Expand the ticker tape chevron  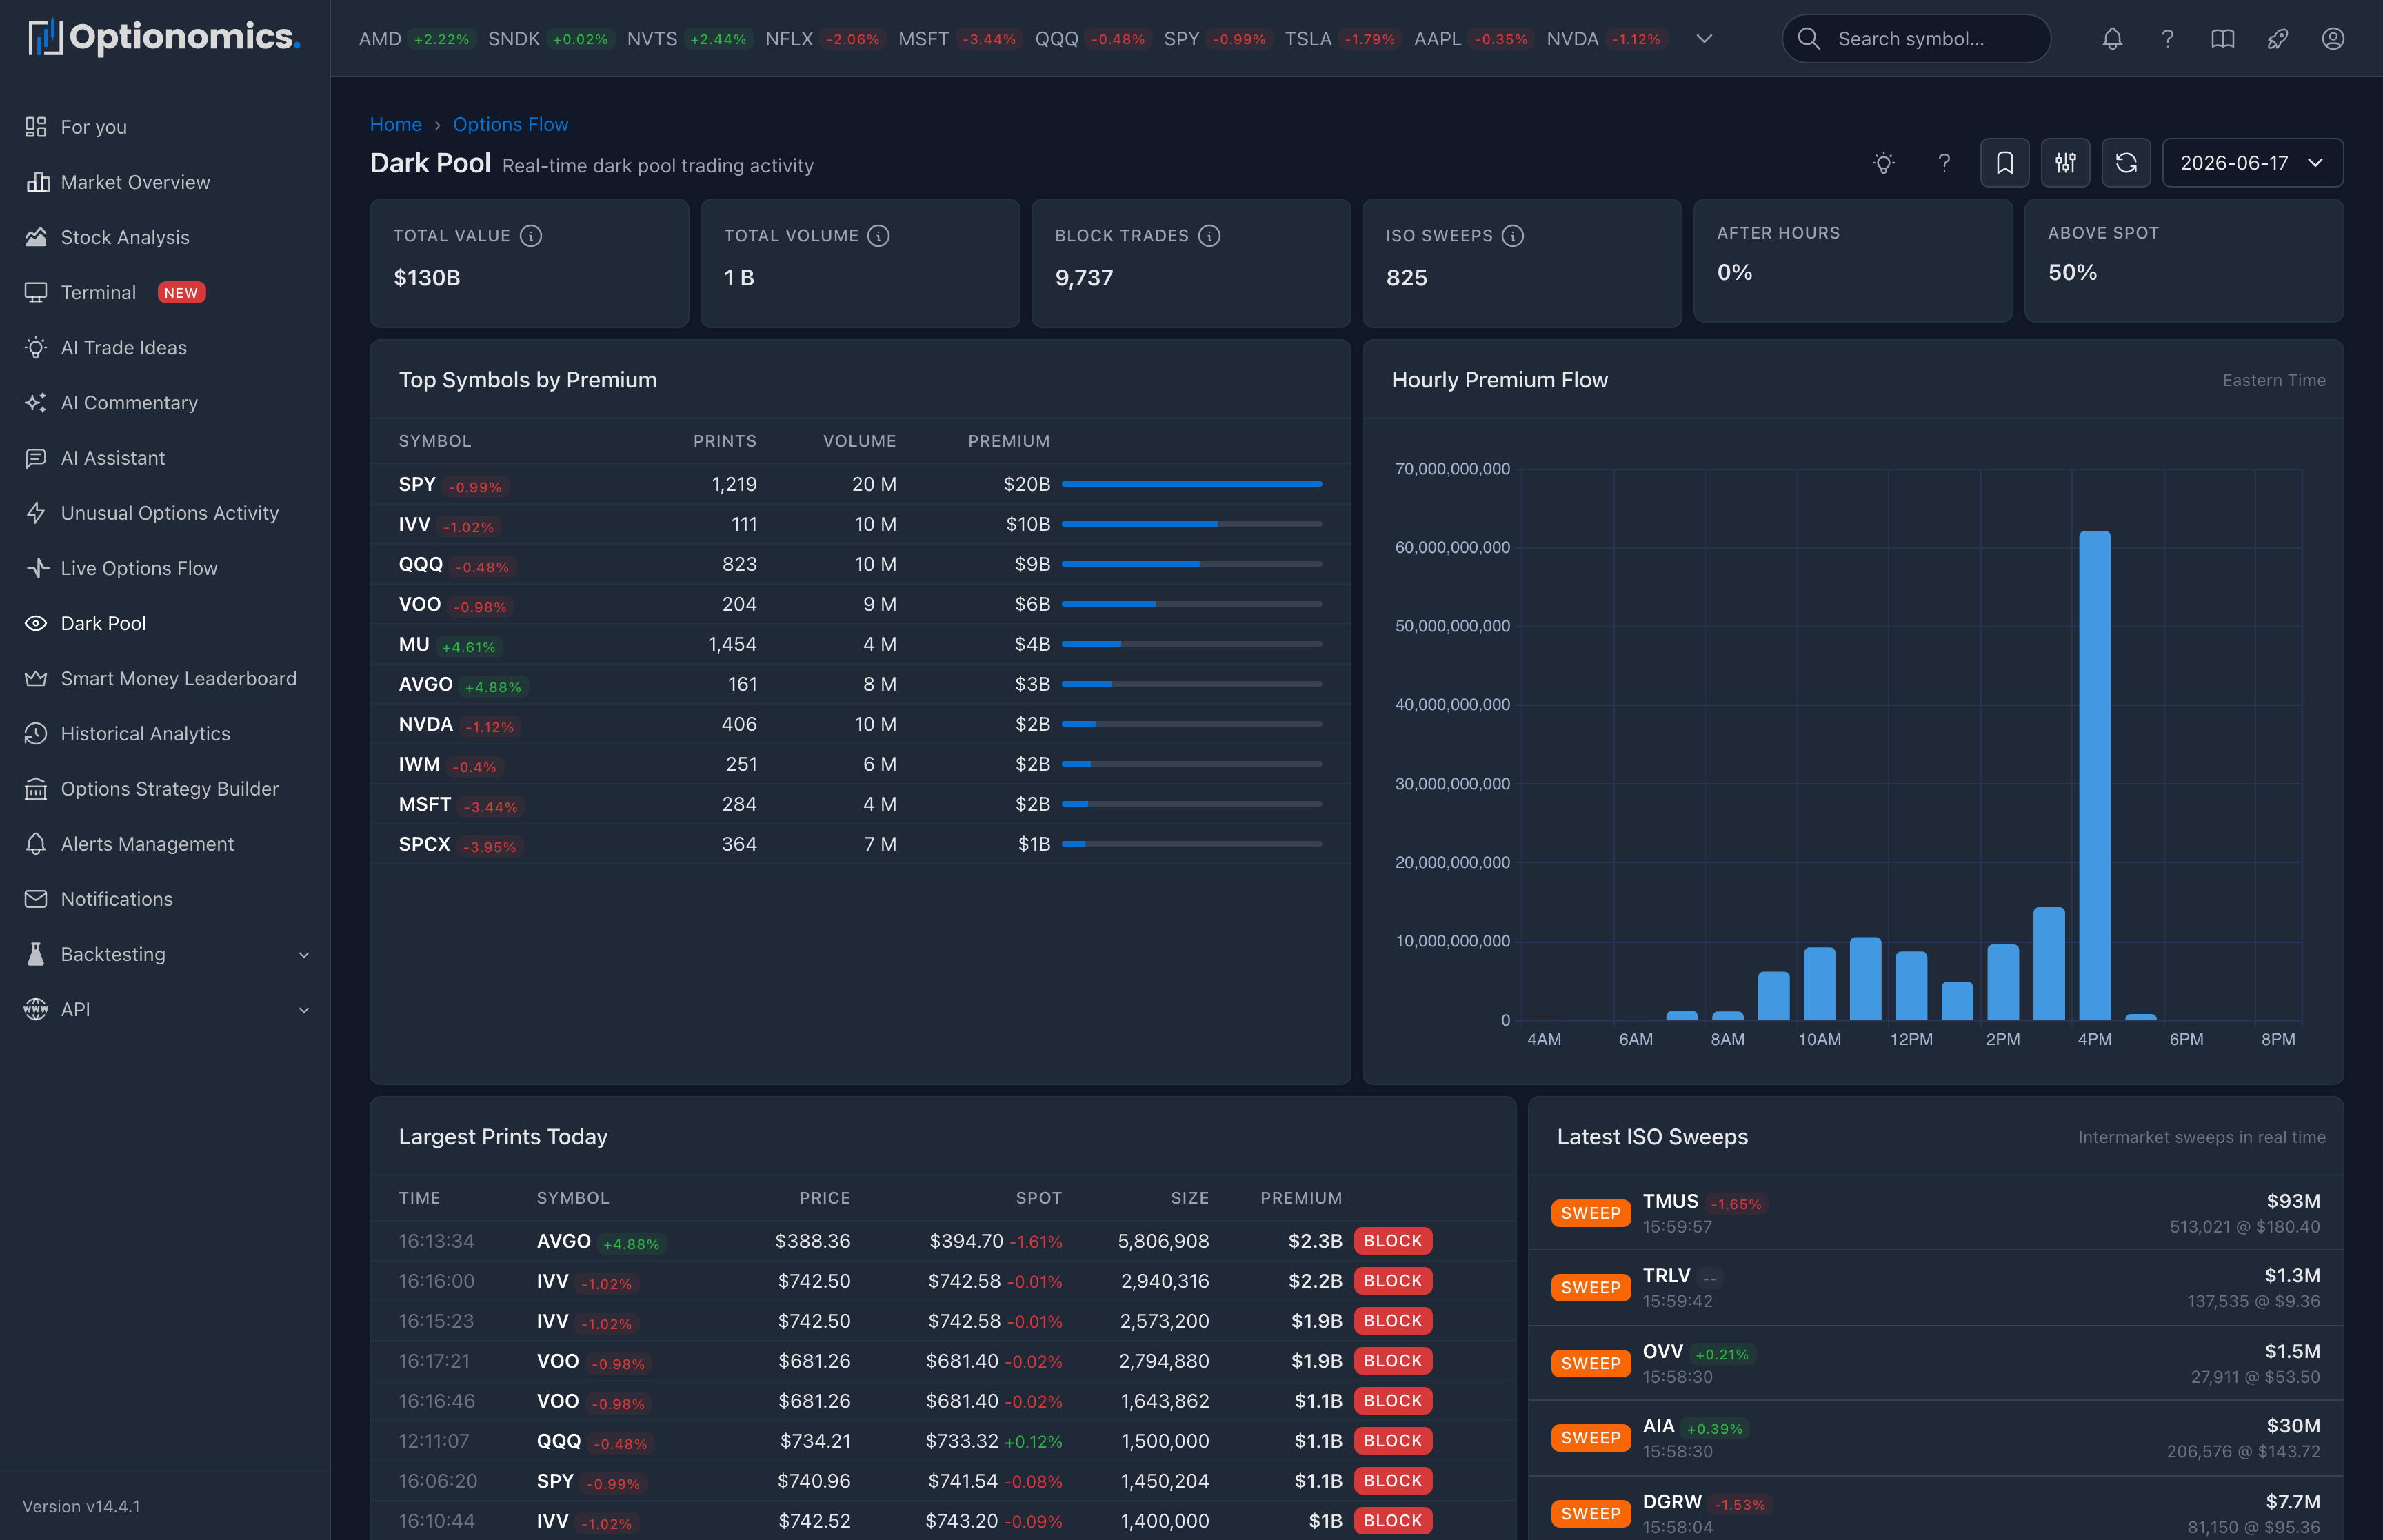click(1705, 39)
